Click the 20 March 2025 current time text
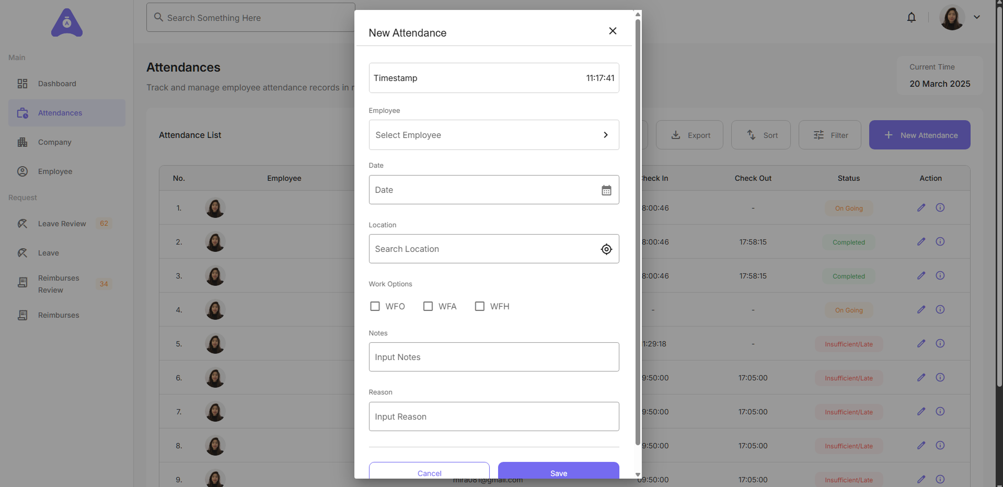 (x=940, y=84)
